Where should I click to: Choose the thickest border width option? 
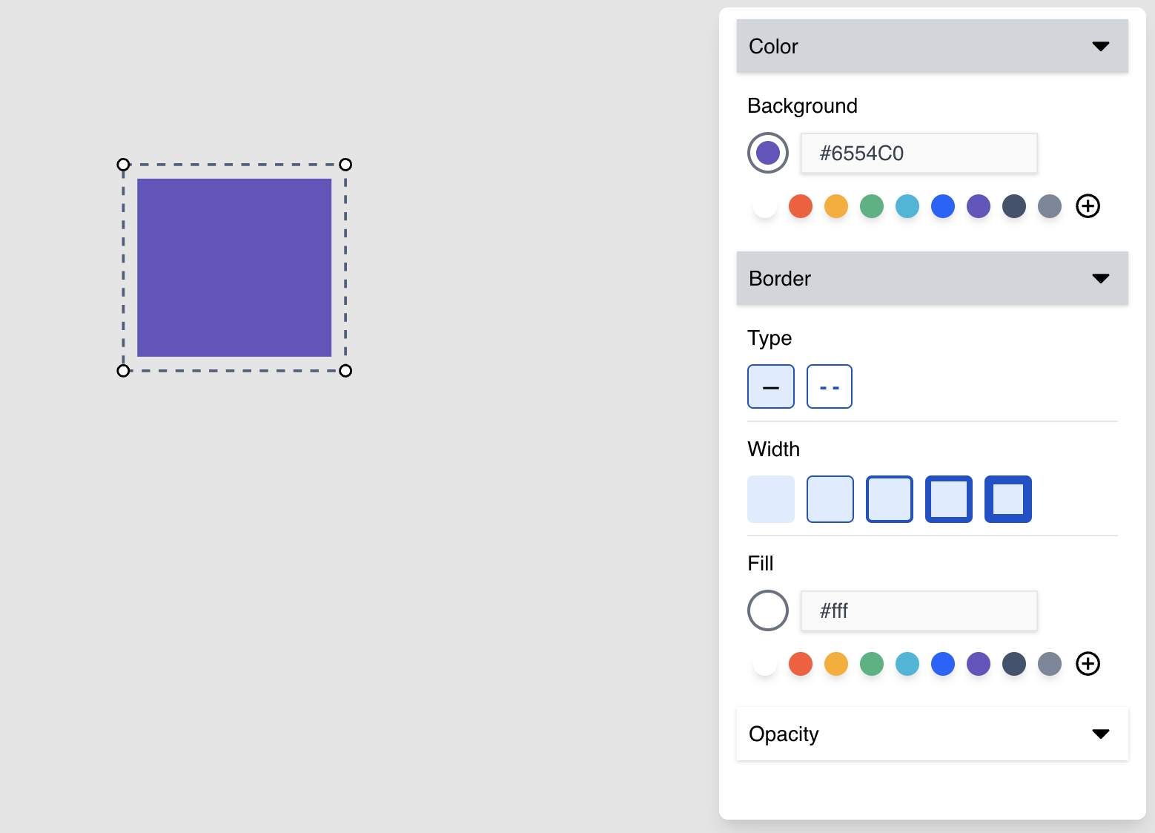point(1007,499)
